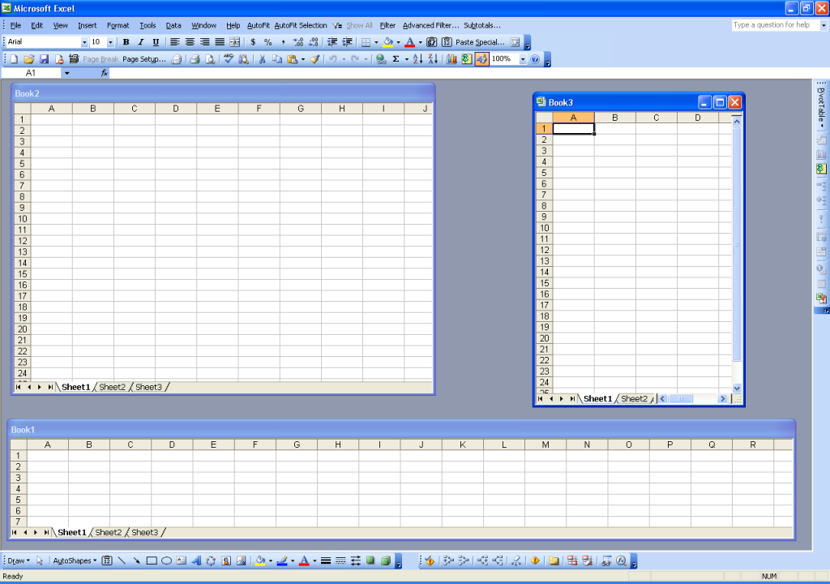
Task: Expand the Borders dropdown arrow
Action: click(x=376, y=42)
